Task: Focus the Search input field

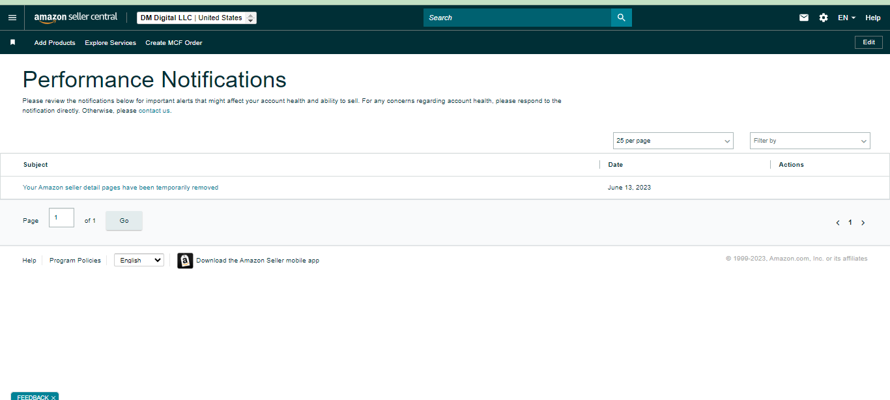Action: tap(517, 18)
